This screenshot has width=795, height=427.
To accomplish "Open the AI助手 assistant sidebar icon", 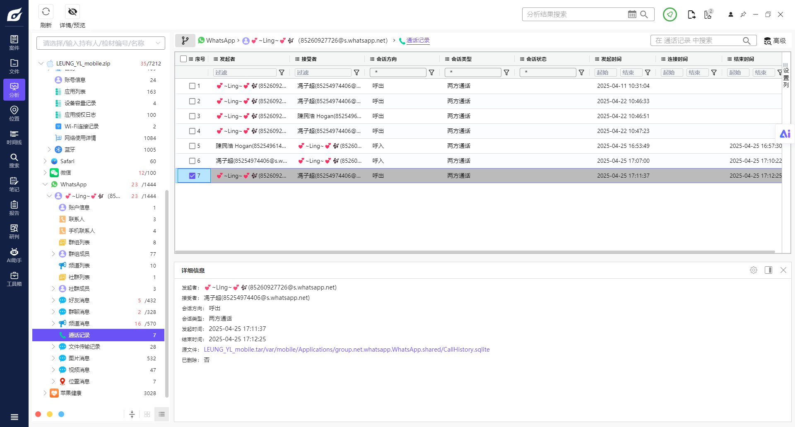I will tap(14, 255).
